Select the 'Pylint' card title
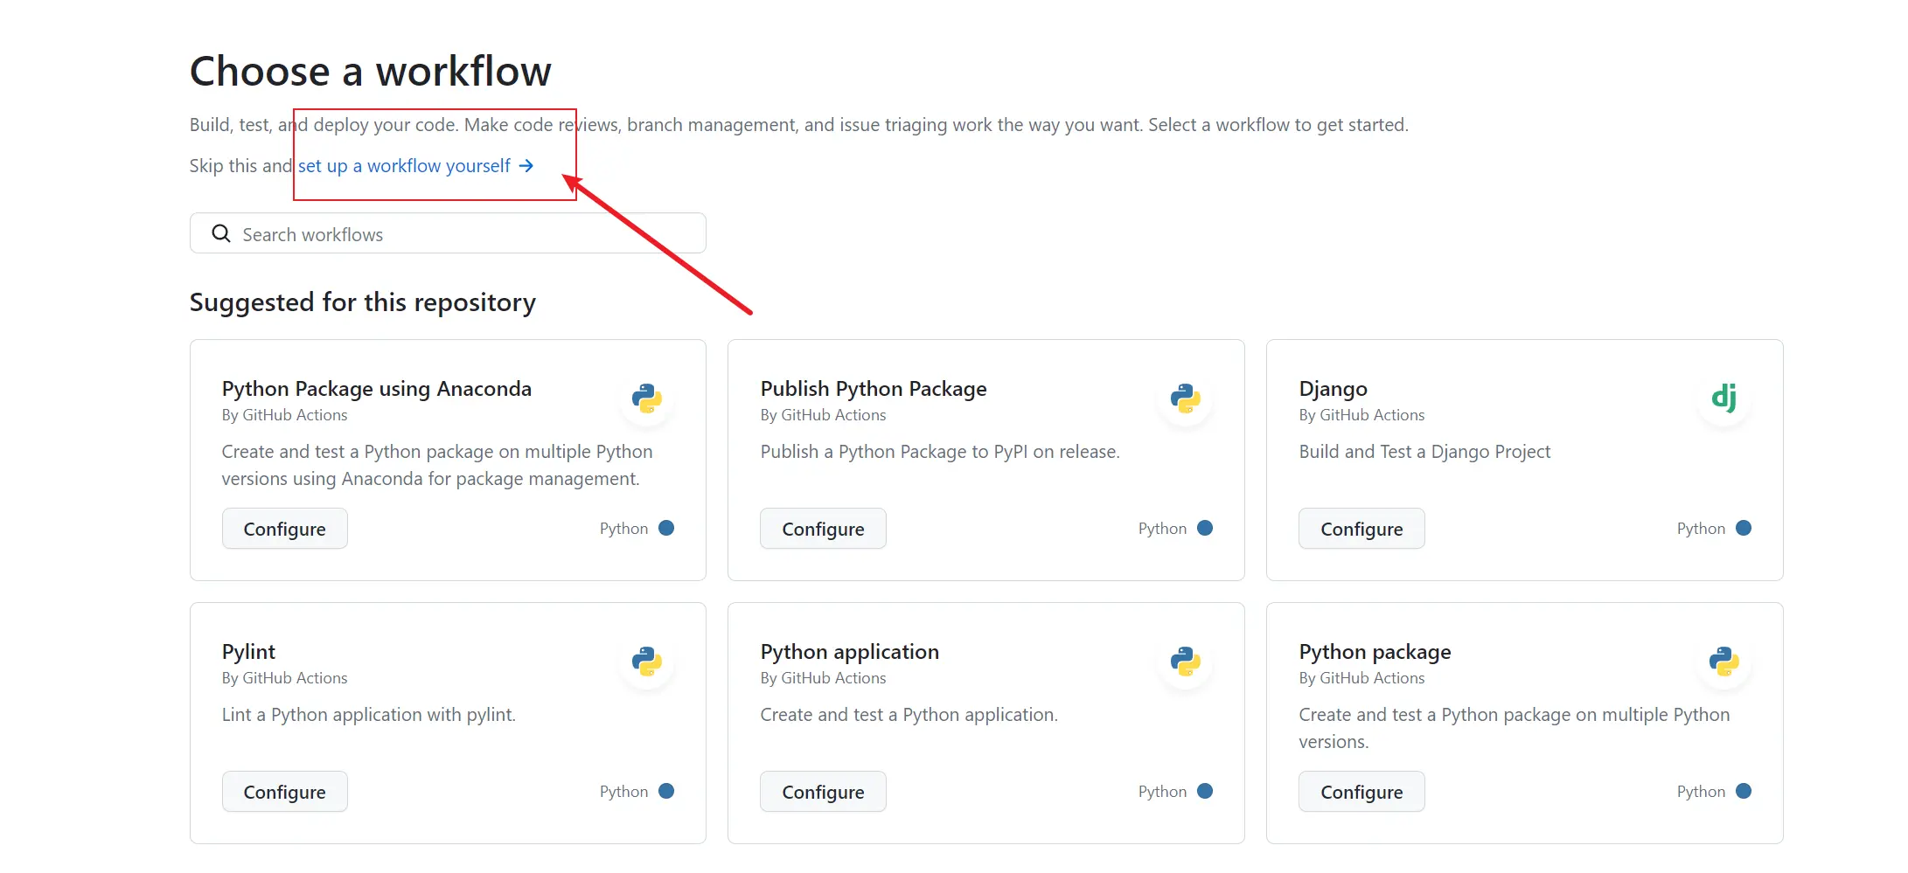This screenshot has height=873, width=1908. click(x=248, y=652)
